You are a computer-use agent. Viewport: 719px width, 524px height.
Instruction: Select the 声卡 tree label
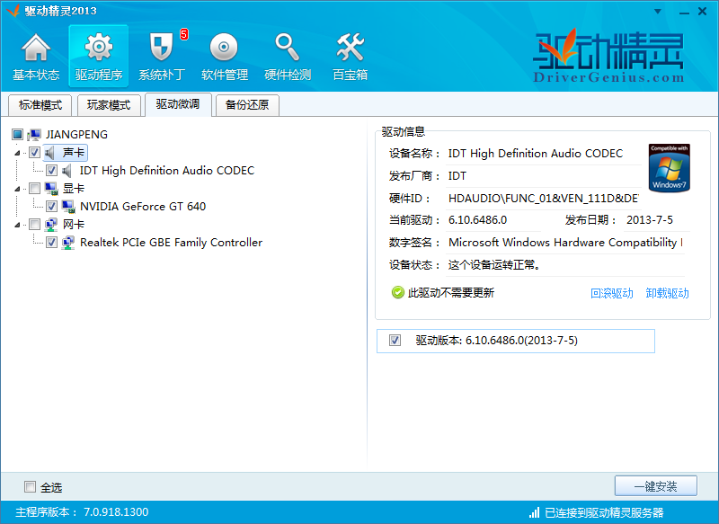pos(74,153)
